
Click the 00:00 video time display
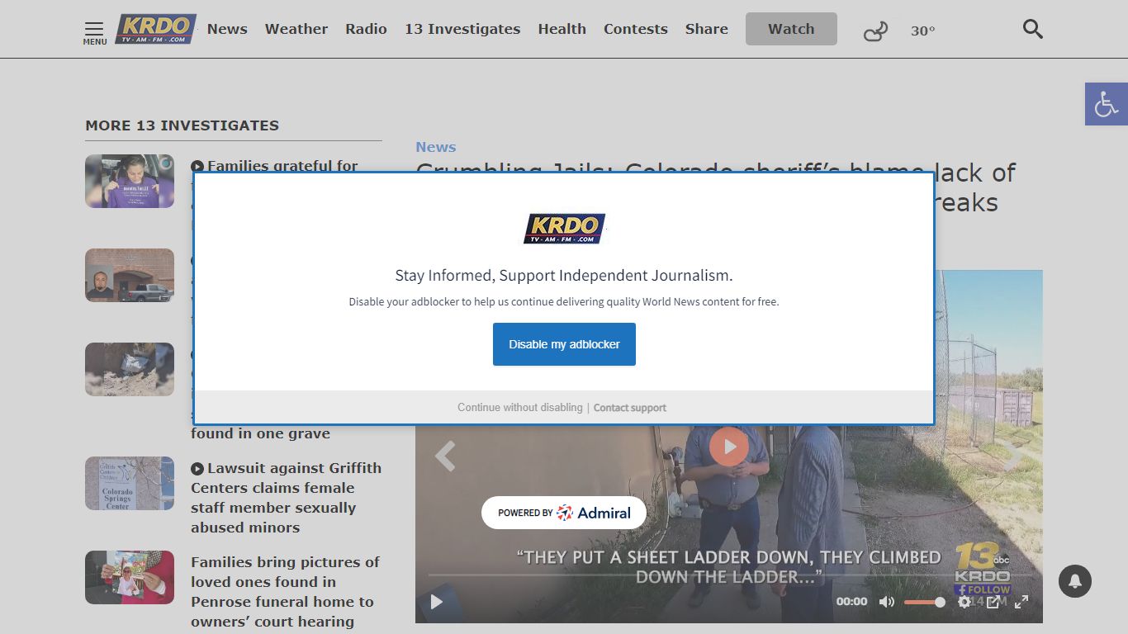tap(851, 602)
